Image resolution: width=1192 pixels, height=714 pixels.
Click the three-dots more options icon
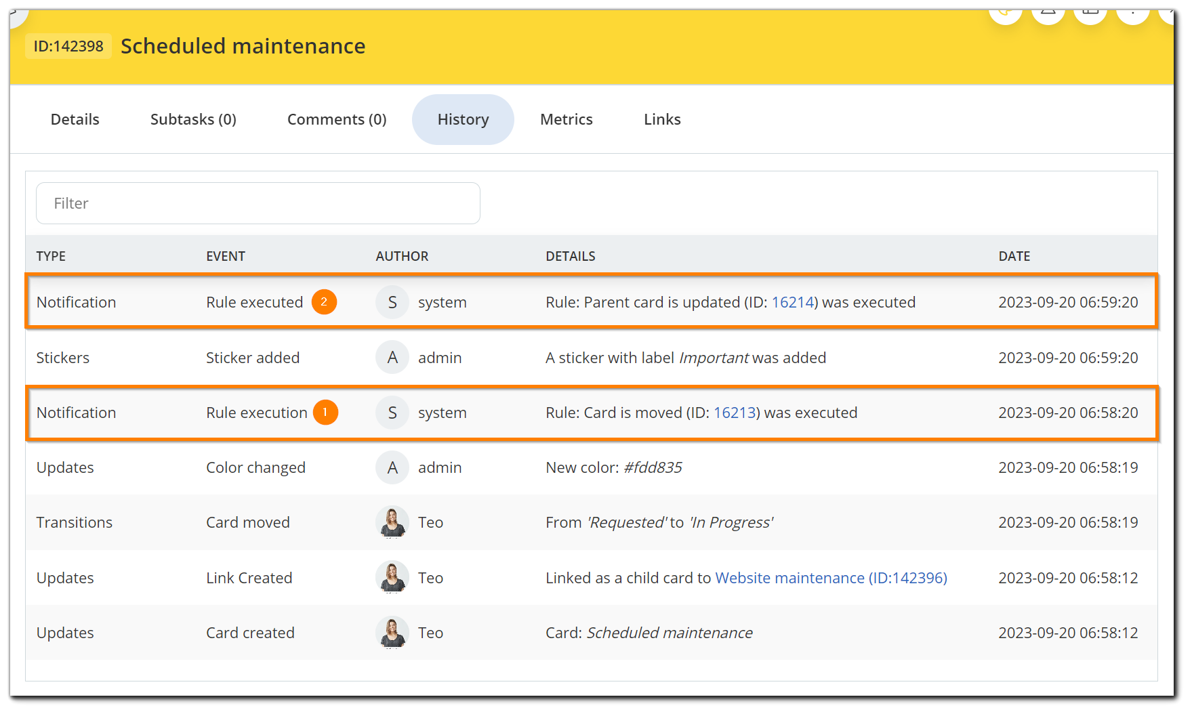click(x=1132, y=13)
